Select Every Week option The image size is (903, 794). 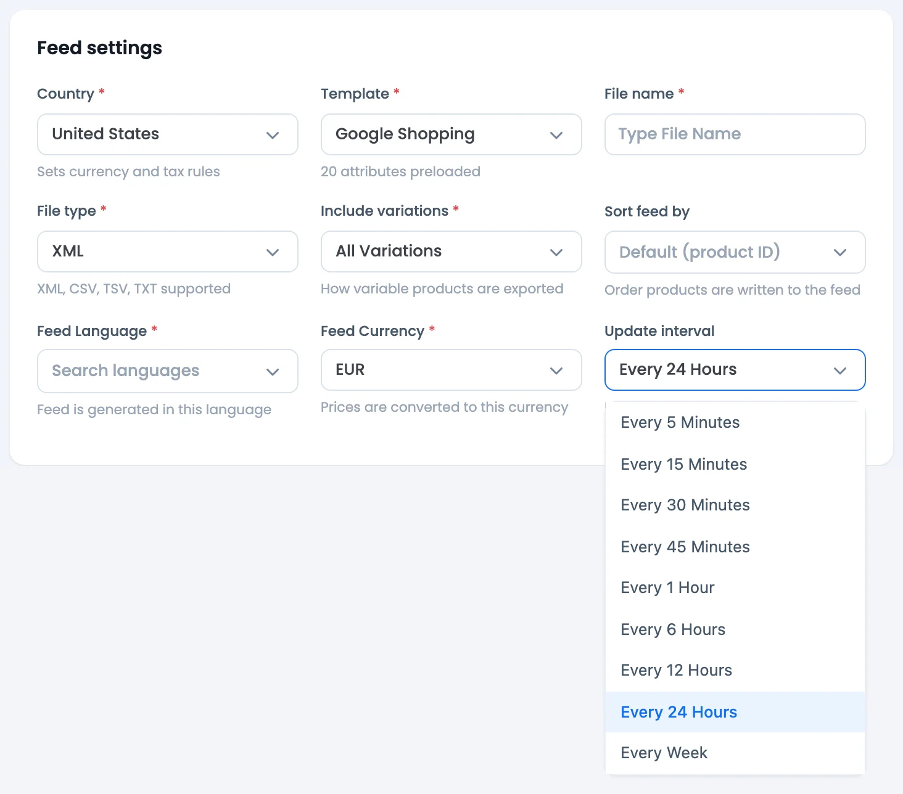(x=735, y=753)
